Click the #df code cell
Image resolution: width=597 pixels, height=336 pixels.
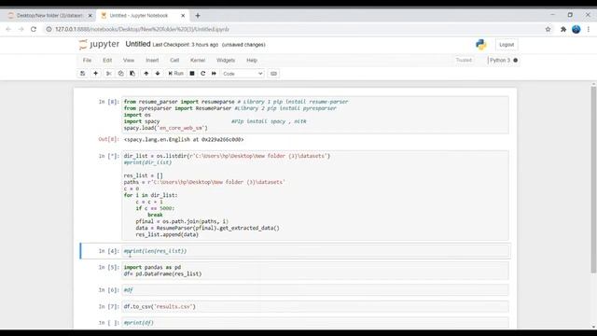(x=315, y=290)
